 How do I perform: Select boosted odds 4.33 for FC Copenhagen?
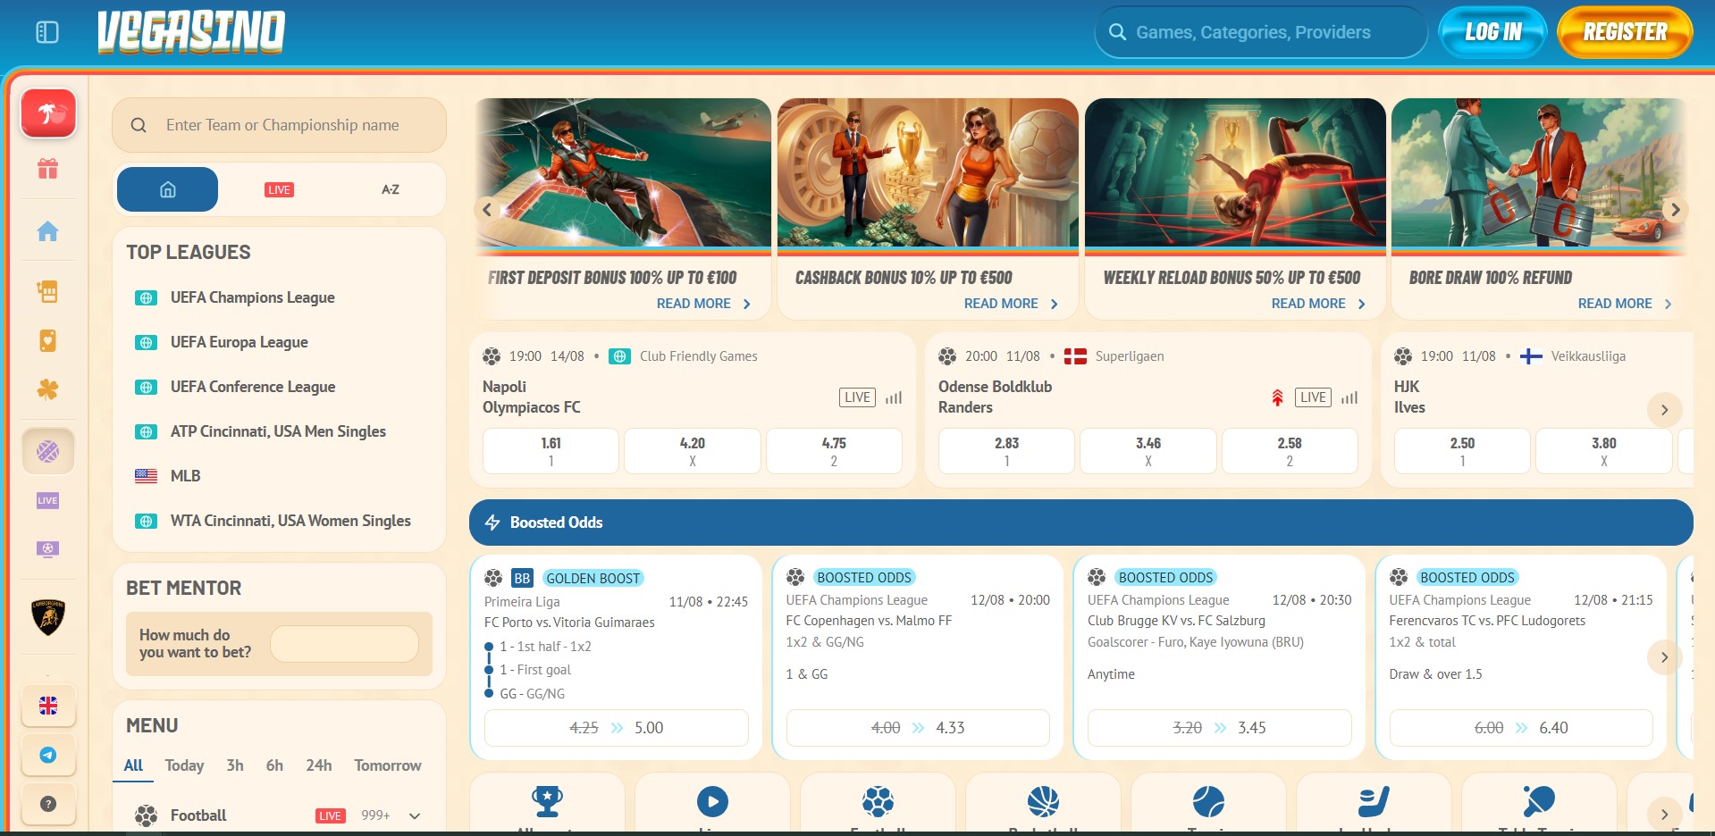pos(918,728)
